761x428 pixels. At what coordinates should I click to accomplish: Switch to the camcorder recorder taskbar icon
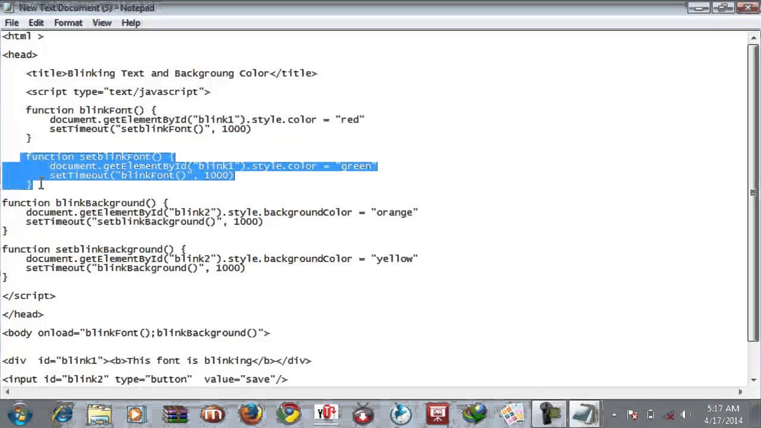point(549,413)
